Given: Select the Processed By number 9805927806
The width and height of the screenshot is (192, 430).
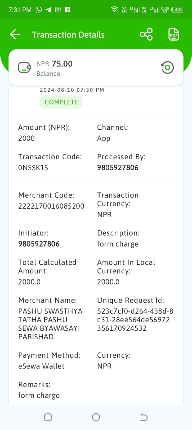Looking at the screenshot, I should click(x=118, y=168).
